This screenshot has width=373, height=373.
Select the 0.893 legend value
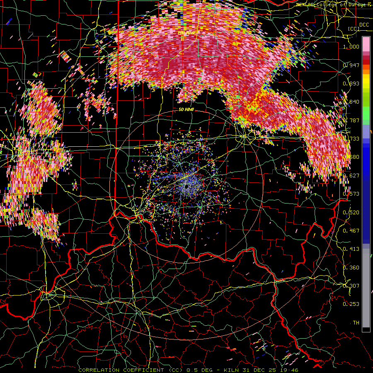[x=351, y=83]
